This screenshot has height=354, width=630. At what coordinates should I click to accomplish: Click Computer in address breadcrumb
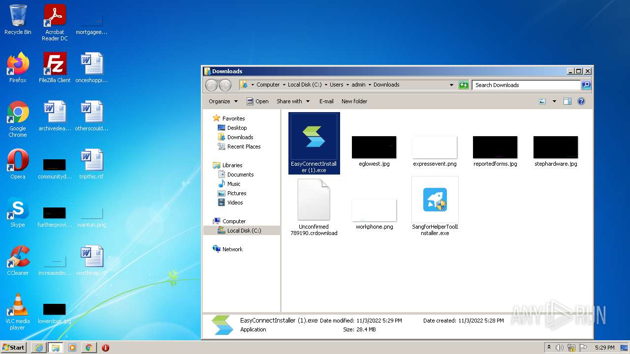click(x=268, y=85)
